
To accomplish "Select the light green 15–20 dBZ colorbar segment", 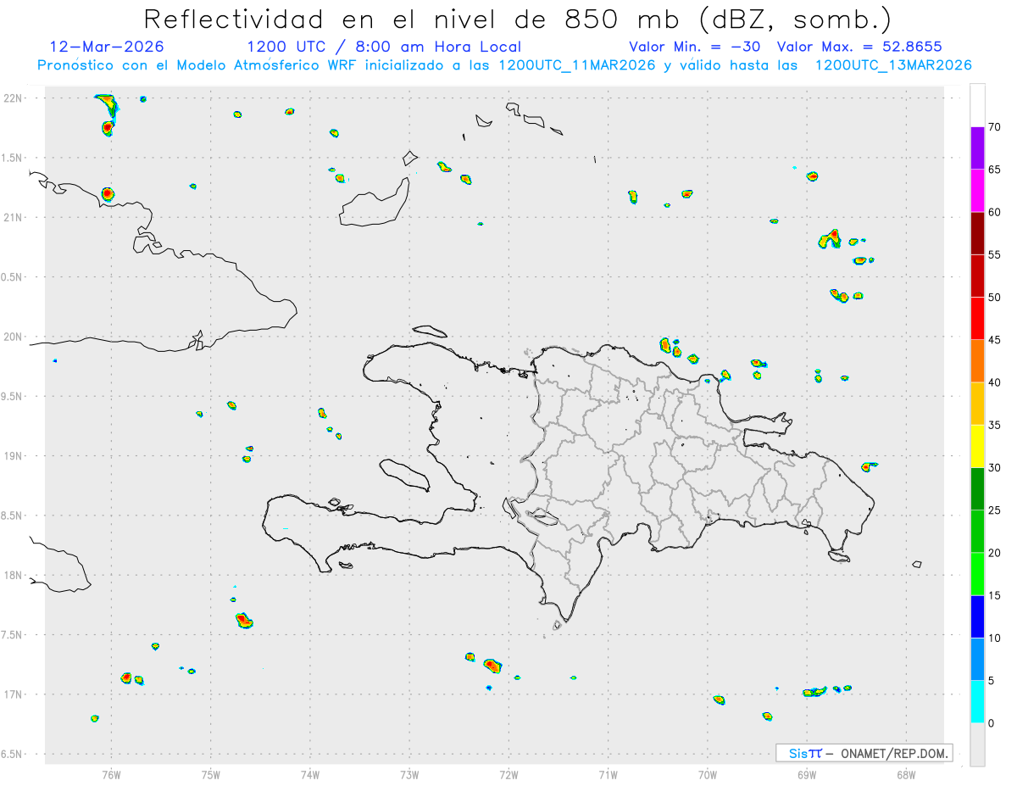I will pyautogui.click(x=977, y=574).
